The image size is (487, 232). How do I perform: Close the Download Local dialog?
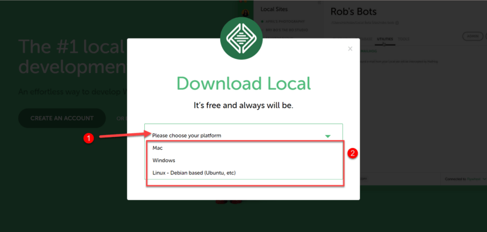point(350,49)
